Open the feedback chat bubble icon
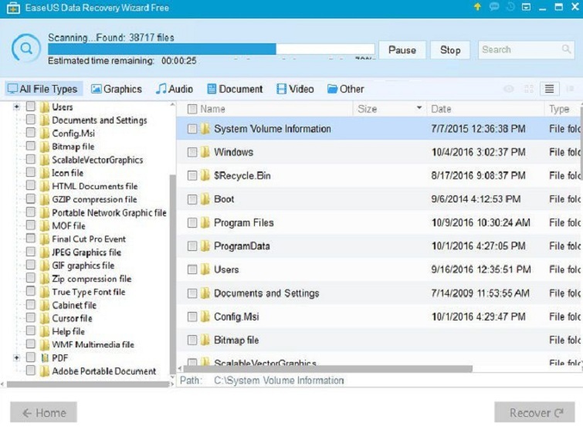 click(494, 7)
